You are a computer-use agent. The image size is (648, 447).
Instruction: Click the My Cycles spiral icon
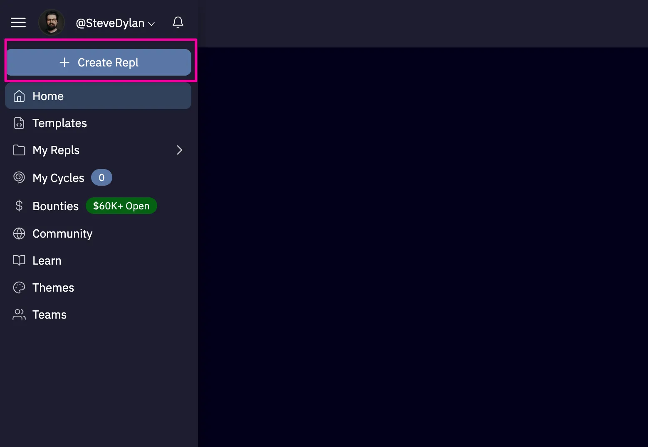[19, 177]
